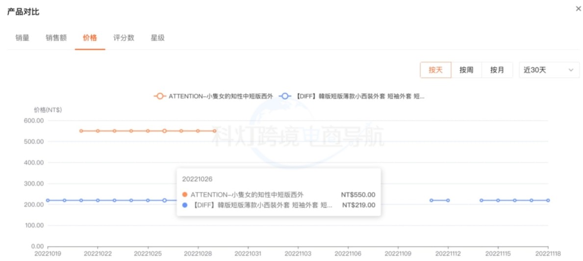Select the 价格 tab
The height and width of the screenshot is (261, 583).
(90, 38)
